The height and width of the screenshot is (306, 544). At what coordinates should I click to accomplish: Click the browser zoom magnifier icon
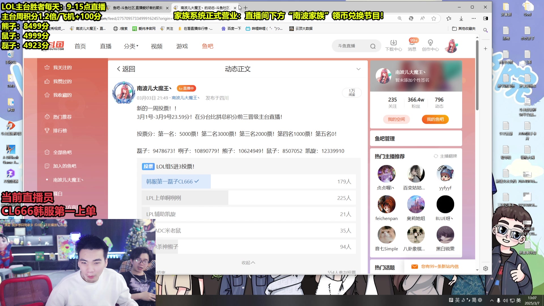point(400,18)
